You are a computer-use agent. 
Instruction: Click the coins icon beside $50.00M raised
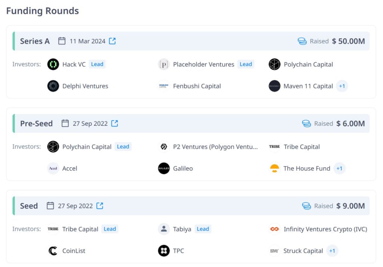(302, 41)
